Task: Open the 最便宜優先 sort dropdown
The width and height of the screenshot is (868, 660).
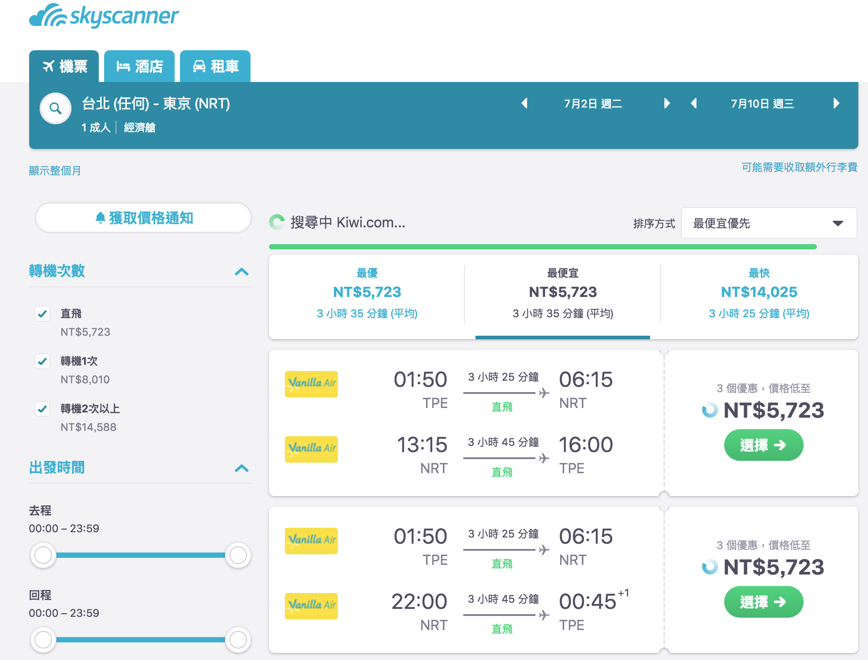Action: (769, 223)
